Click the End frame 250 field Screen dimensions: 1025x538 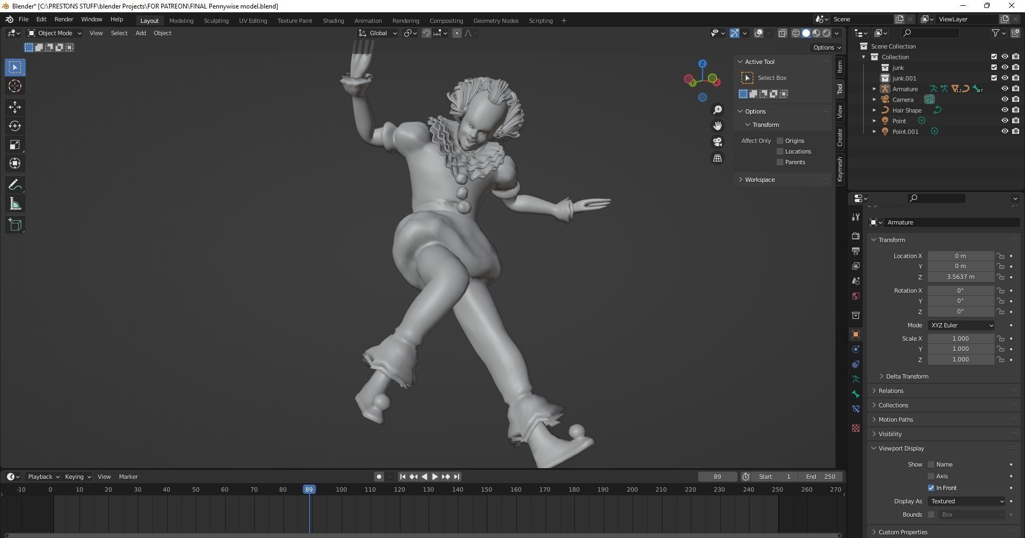pos(821,477)
